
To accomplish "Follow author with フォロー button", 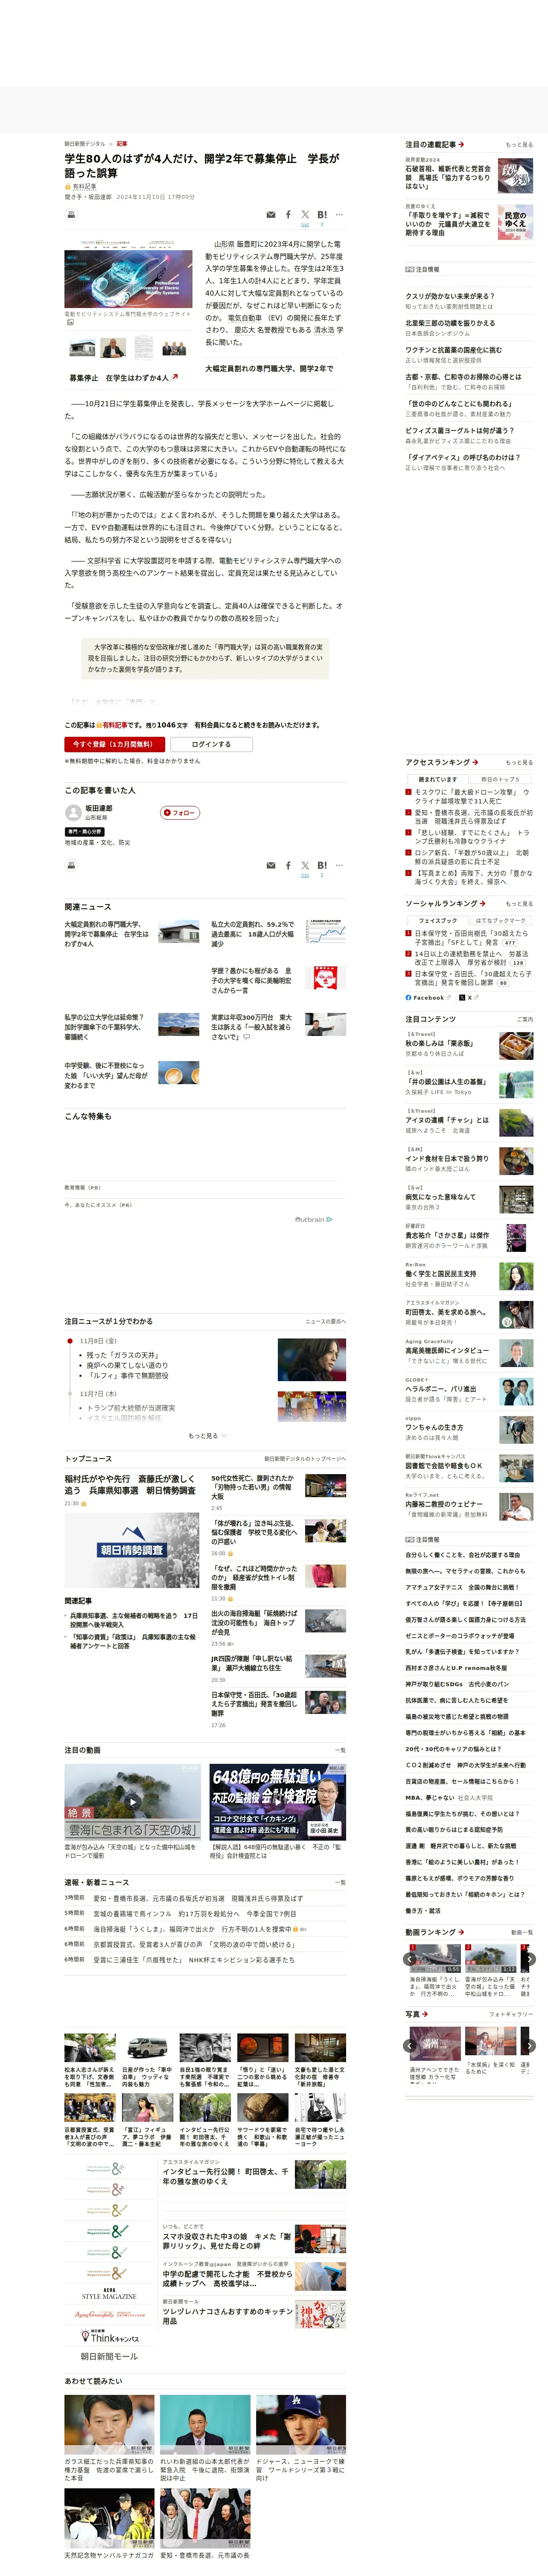I will [181, 812].
